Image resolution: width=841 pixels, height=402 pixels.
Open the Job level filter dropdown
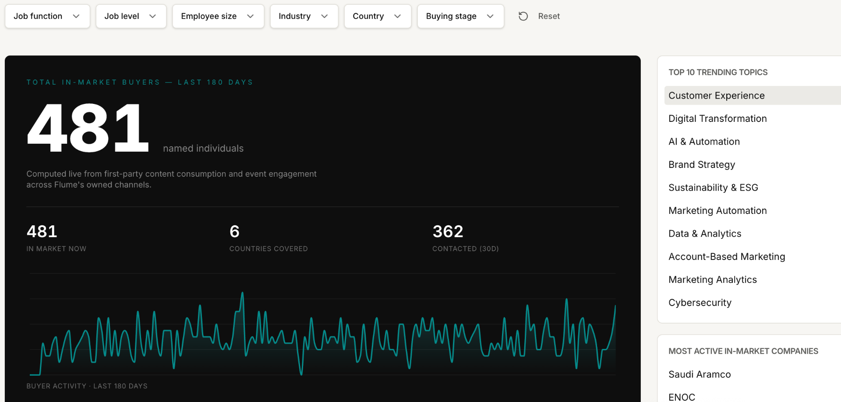(131, 16)
